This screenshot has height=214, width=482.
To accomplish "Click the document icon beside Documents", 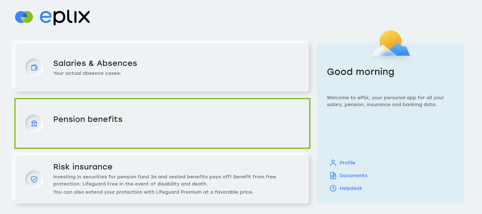I will click(333, 176).
